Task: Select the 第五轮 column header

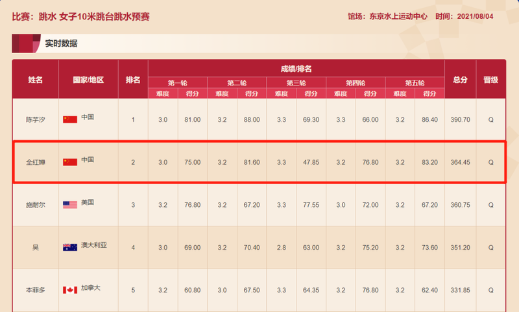Action: [x=415, y=83]
